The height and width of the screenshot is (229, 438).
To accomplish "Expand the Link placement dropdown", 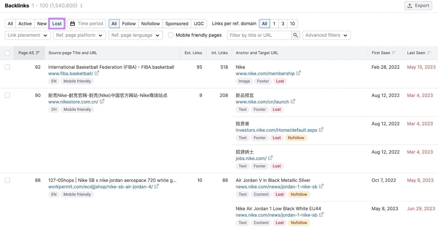I will (28, 35).
